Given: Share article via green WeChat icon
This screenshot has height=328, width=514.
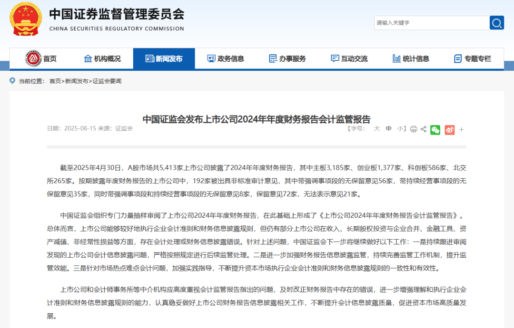Looking at the screenshot, I should pyautogui.click(x=435, y=130).
